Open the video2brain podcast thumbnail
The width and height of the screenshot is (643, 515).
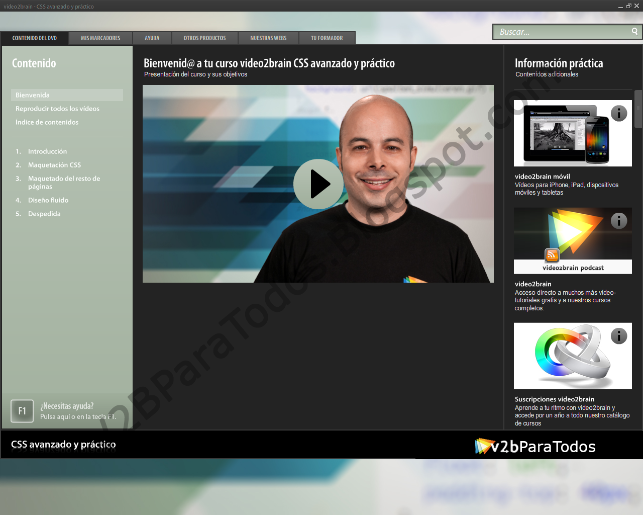573,241
